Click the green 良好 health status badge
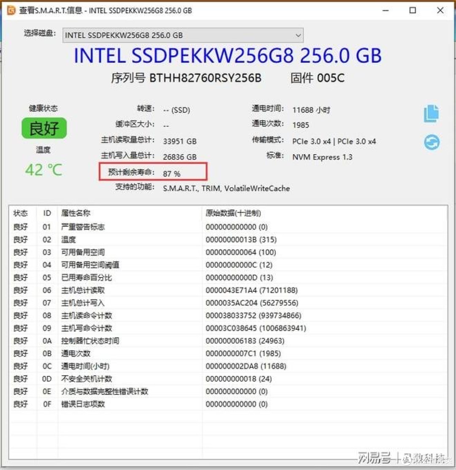 point(44,128)
